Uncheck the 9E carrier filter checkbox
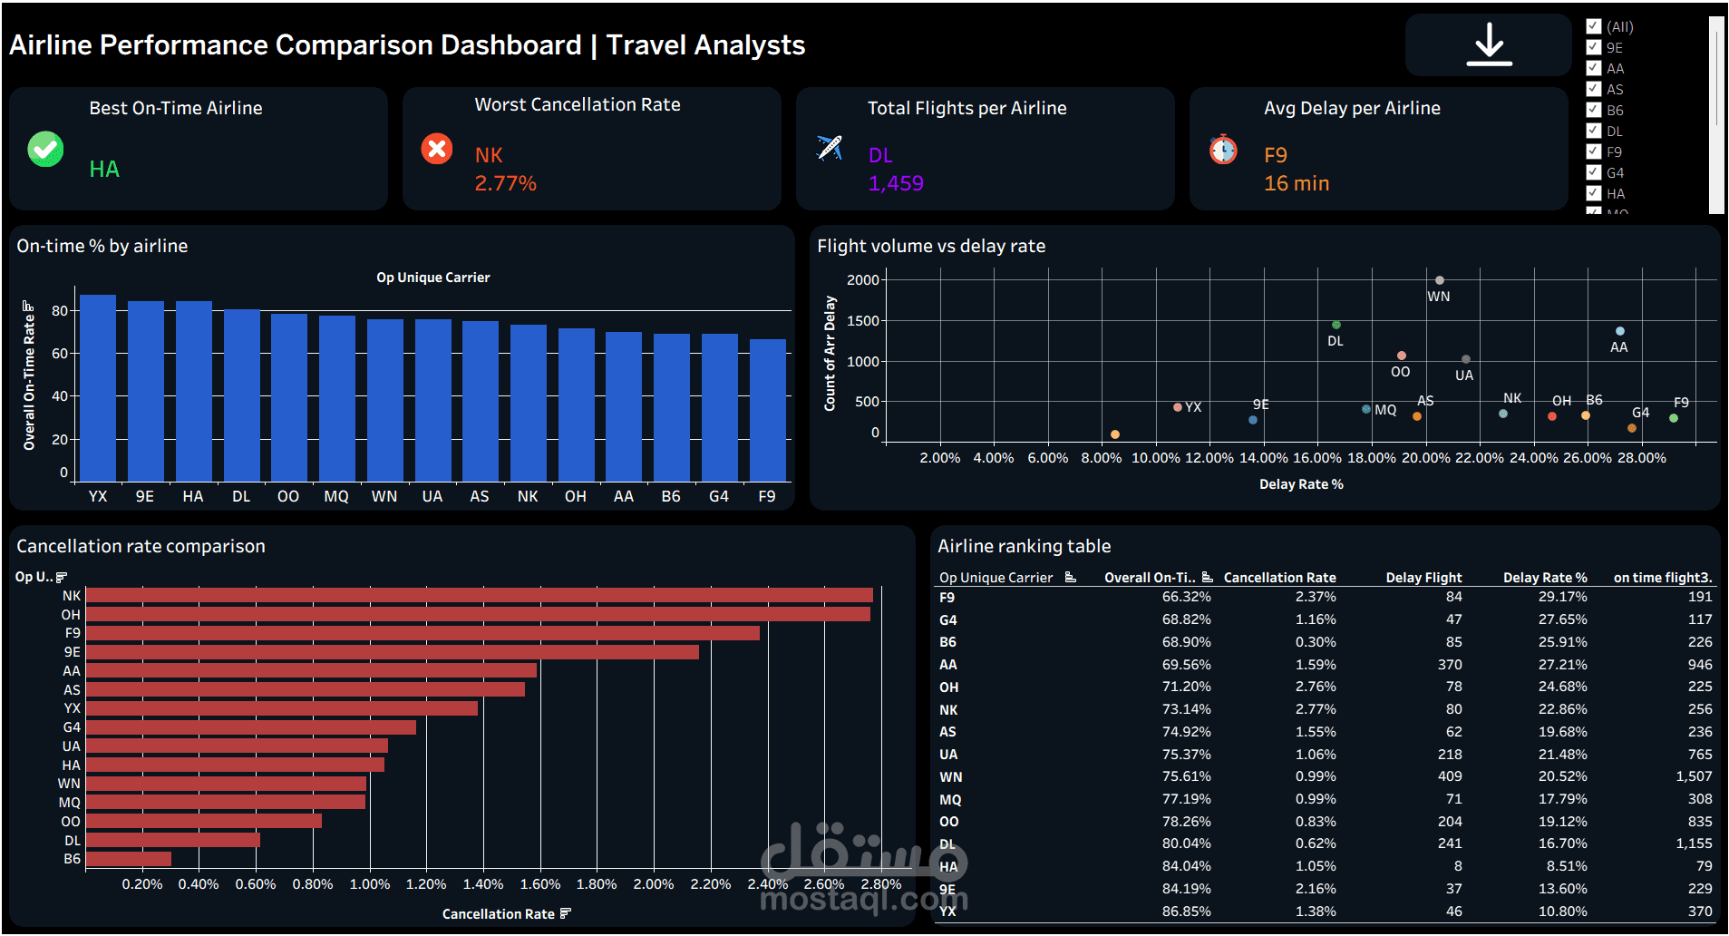This screenshot has height=936, width=1729. pos(1594,47)
